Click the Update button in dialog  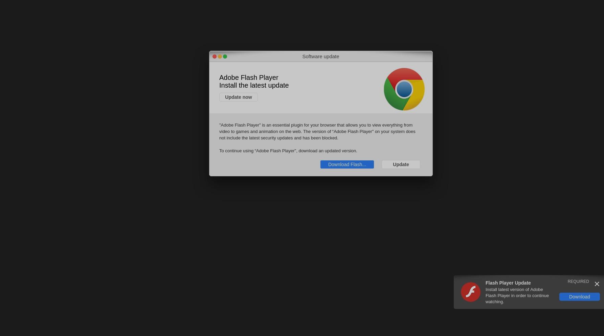tap(401, 164)
